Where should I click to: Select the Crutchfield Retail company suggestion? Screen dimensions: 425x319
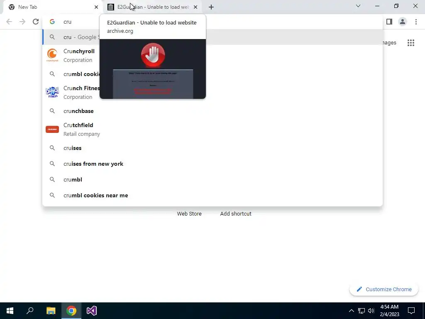[x=212, y=130]
